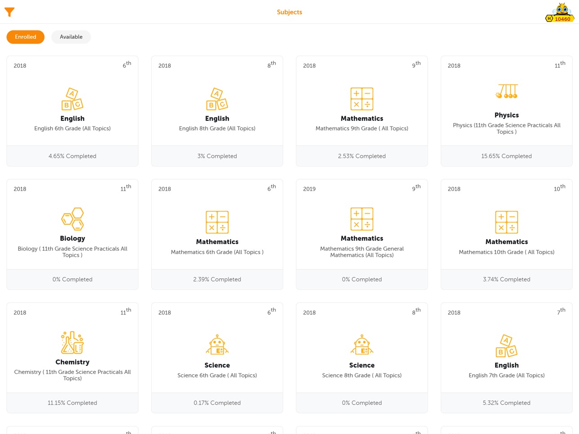
Task: Click the 11.15% Completed progress bar
Action: [72, 403]
